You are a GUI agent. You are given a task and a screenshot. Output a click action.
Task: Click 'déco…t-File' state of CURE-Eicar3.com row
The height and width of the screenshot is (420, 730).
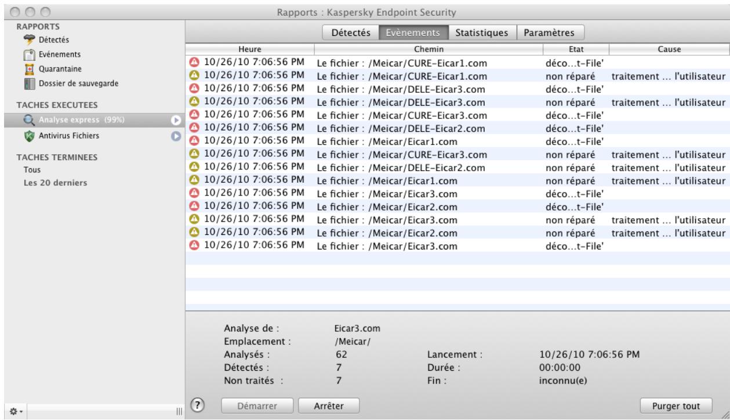[x=575, y=115]
